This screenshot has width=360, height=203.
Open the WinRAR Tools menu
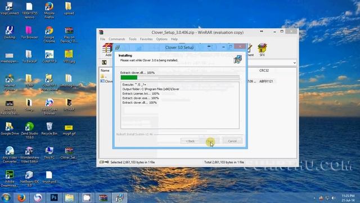coord(133,39)
